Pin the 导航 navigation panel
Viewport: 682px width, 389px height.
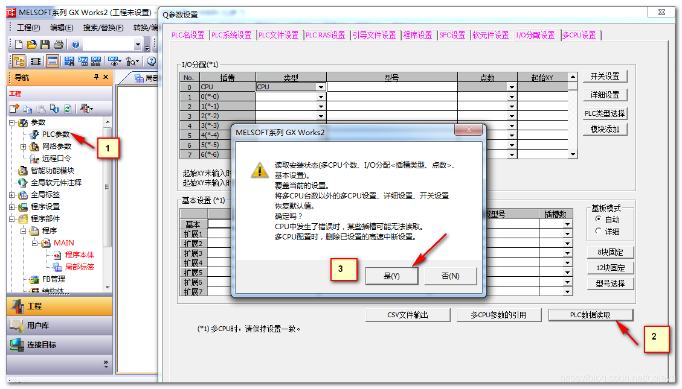[x=96, y=77]
